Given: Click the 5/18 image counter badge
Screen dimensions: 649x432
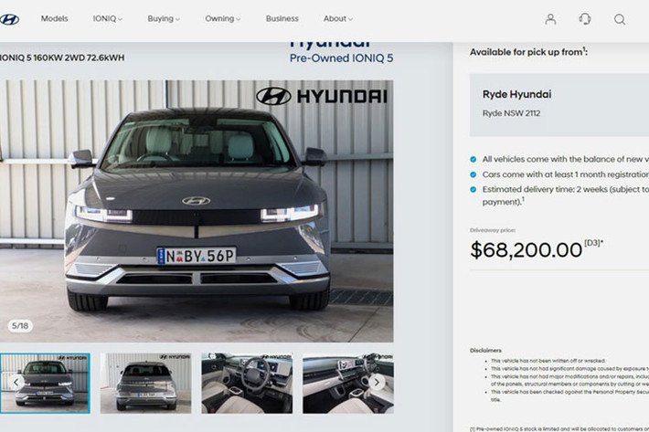Looking at the screenshot, I should tap(20, 326).
